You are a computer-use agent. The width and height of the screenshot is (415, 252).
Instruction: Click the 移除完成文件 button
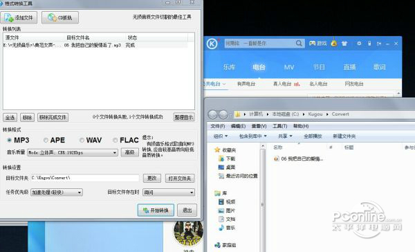[53, 118]
